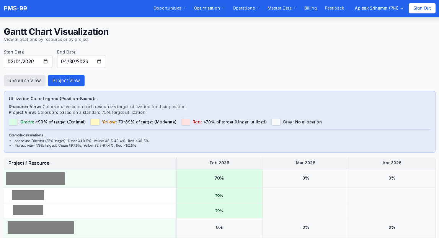Click the PMS-99 logo in the navbar

[x=15, y=8]
